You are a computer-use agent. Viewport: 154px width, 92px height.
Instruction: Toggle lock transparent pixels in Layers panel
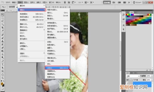[x=131, y=80]
